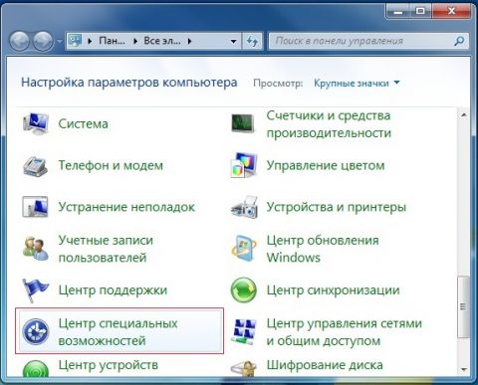Expand the arrow after Все эл... breadcrumb
The width and height of the screenshot is (478, 385).
[x=190, y=41]
